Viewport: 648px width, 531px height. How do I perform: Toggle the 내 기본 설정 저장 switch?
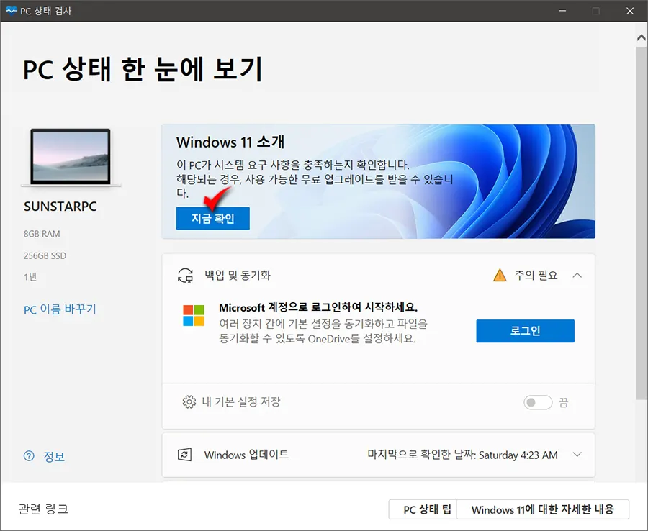click(538, 402)
